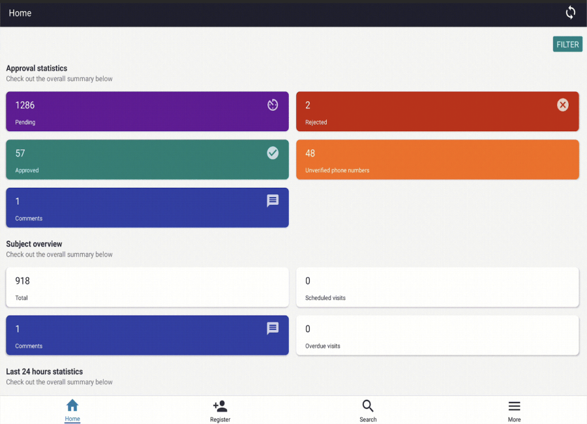Tap the Search magnifier icon

pyautogui.click(x=368, y=406)
